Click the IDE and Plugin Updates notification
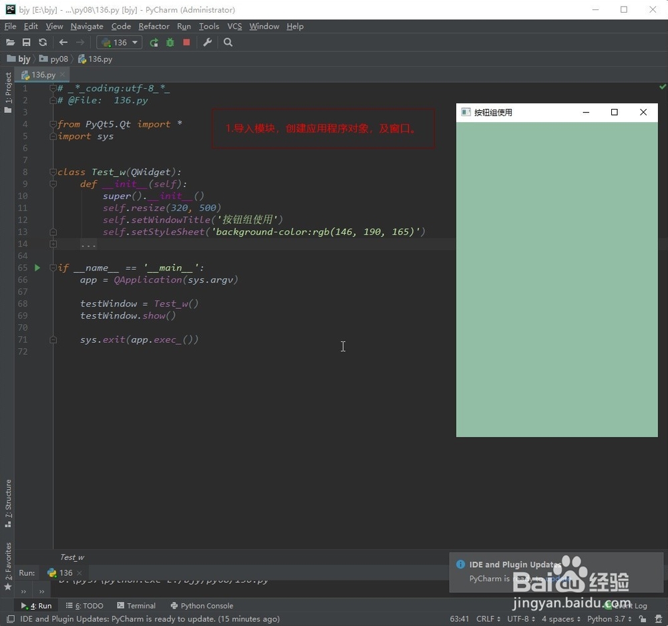The image size is (668, 626). [x=556, y=573]
